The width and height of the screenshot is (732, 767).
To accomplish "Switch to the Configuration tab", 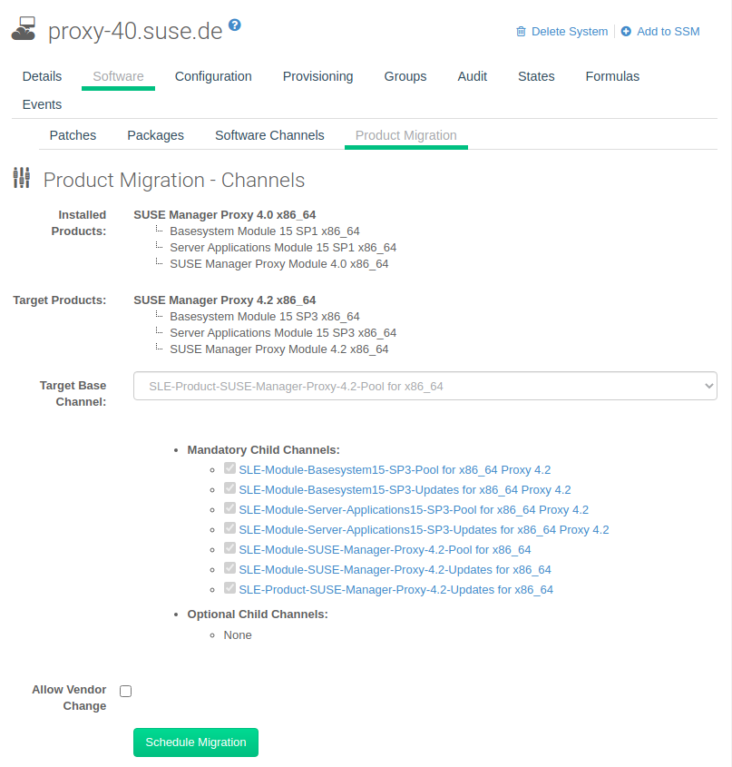I will coord(213,76).
